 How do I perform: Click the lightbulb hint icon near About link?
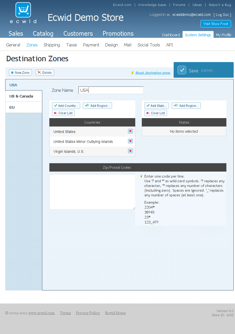132,72
